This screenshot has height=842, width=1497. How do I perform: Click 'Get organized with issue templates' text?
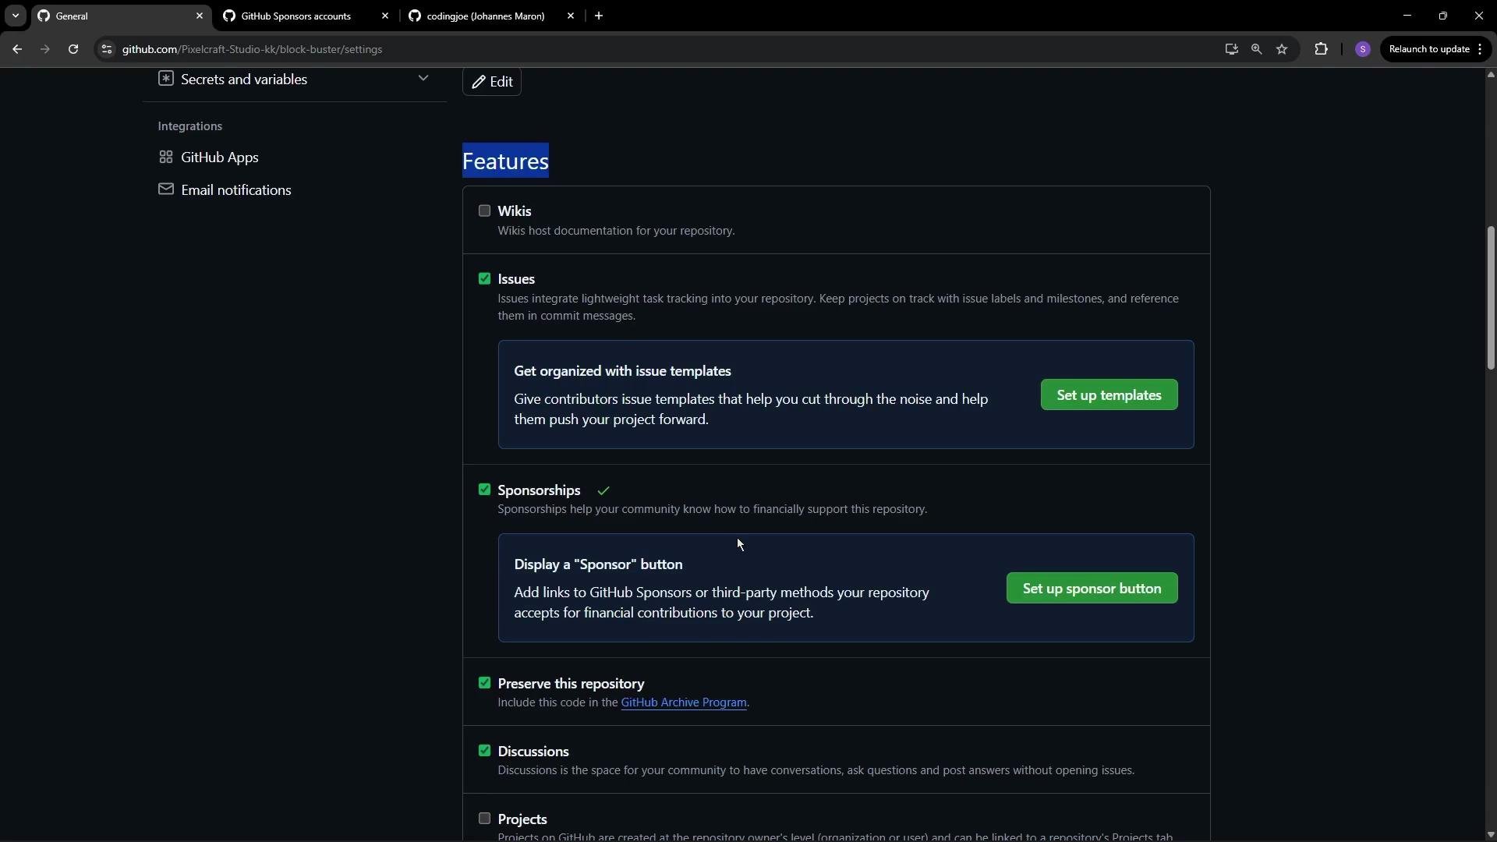pos(622,371)
